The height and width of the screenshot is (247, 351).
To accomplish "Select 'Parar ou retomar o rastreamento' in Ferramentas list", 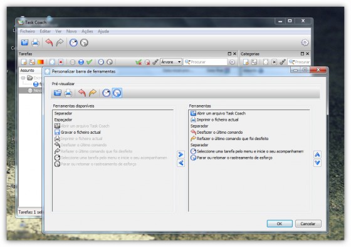I will coord(231,158).
